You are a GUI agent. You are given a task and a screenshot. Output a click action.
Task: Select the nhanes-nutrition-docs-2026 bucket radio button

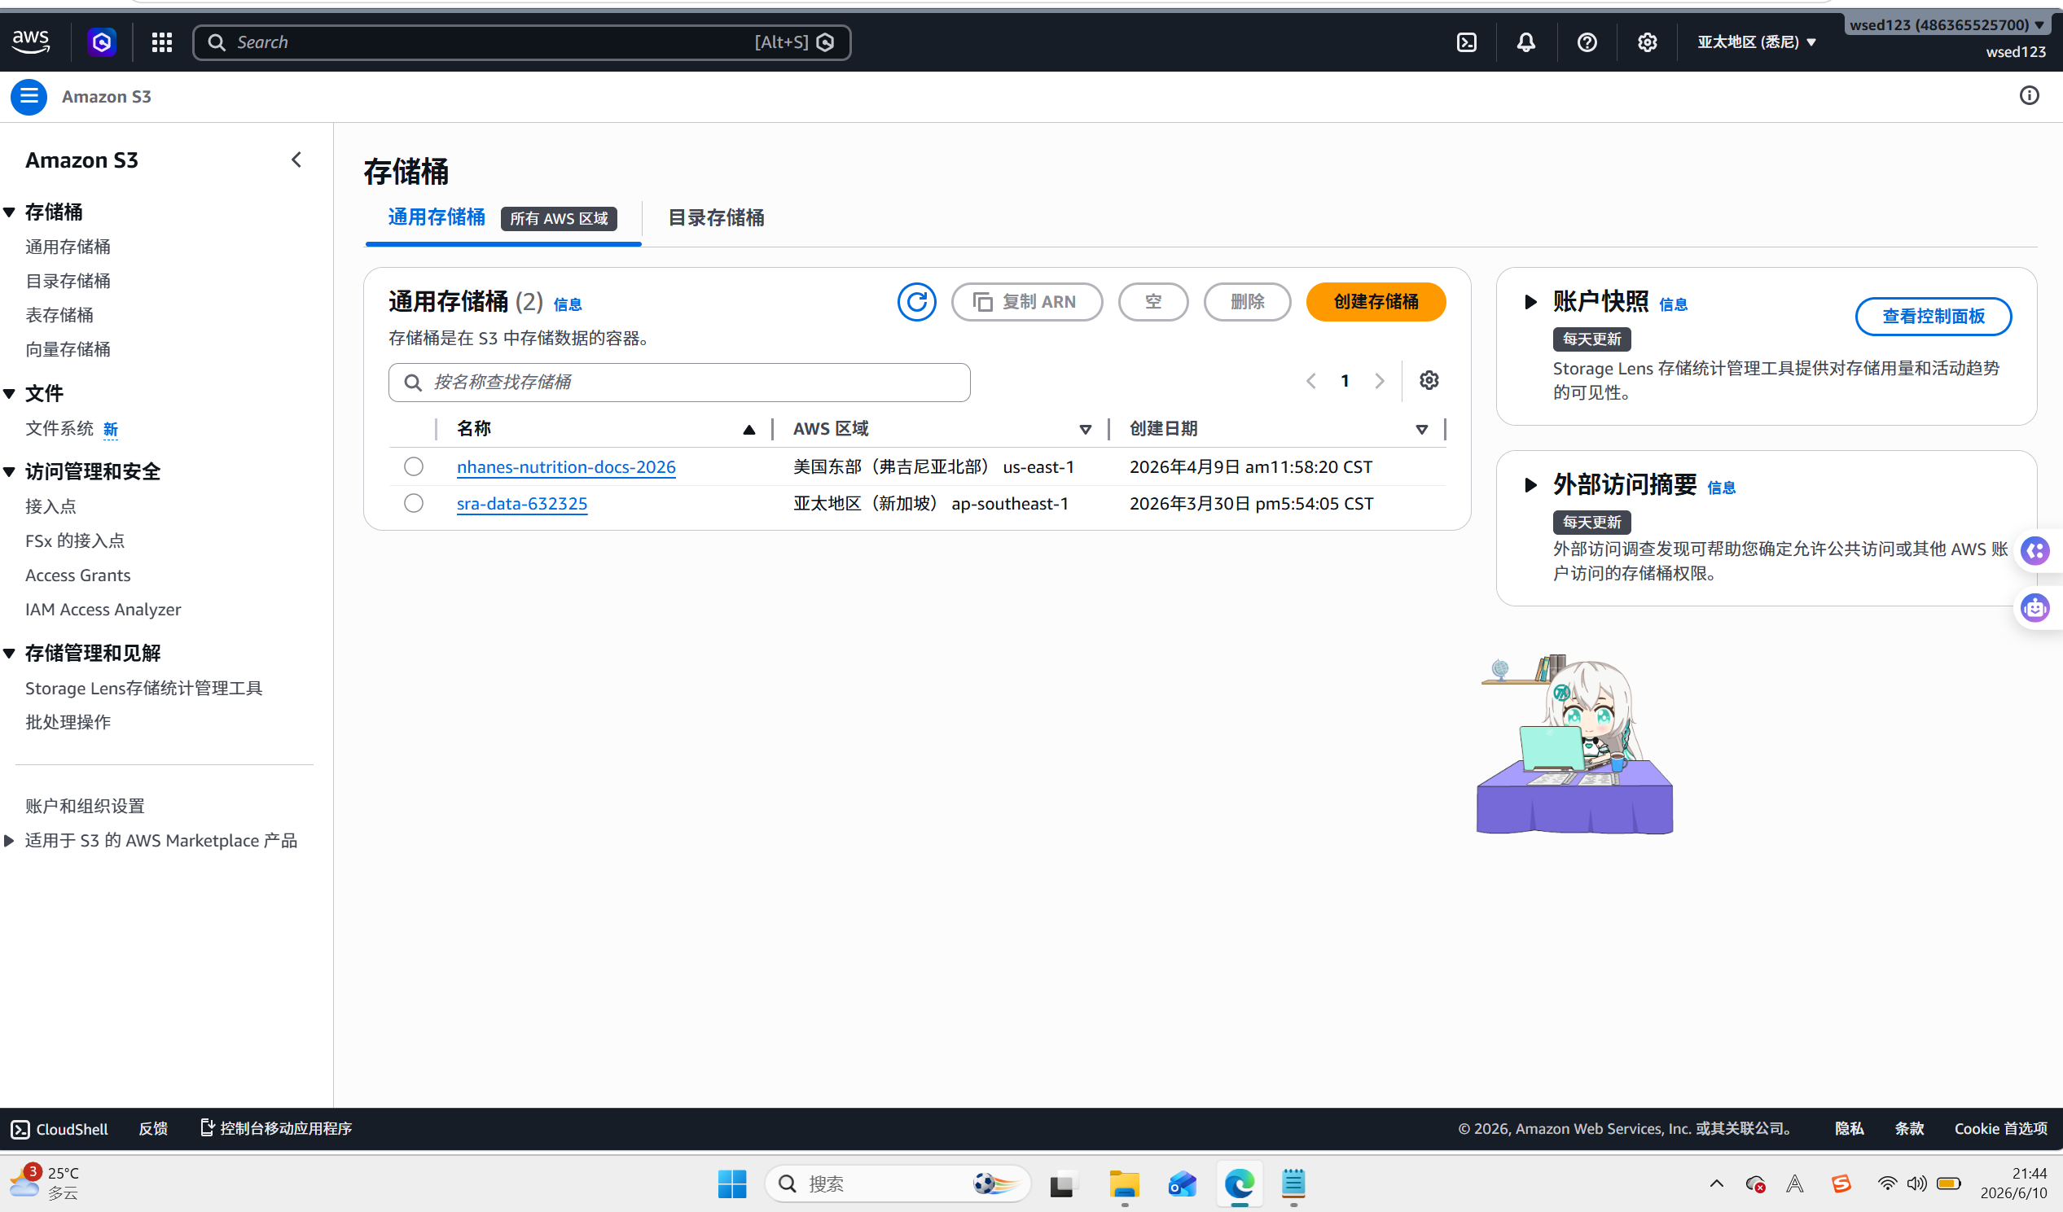click(x=414, y=466)
